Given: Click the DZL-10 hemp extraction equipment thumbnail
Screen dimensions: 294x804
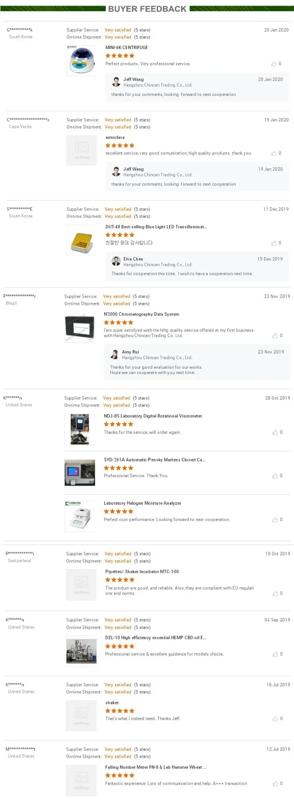Looking at the screenshot, I should (82, 651).
